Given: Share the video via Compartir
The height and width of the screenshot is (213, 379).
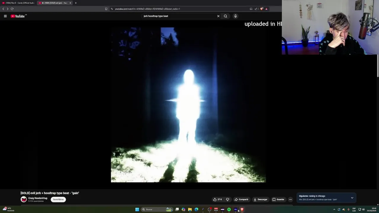Looking at the screenshot, I should (241, 199).
